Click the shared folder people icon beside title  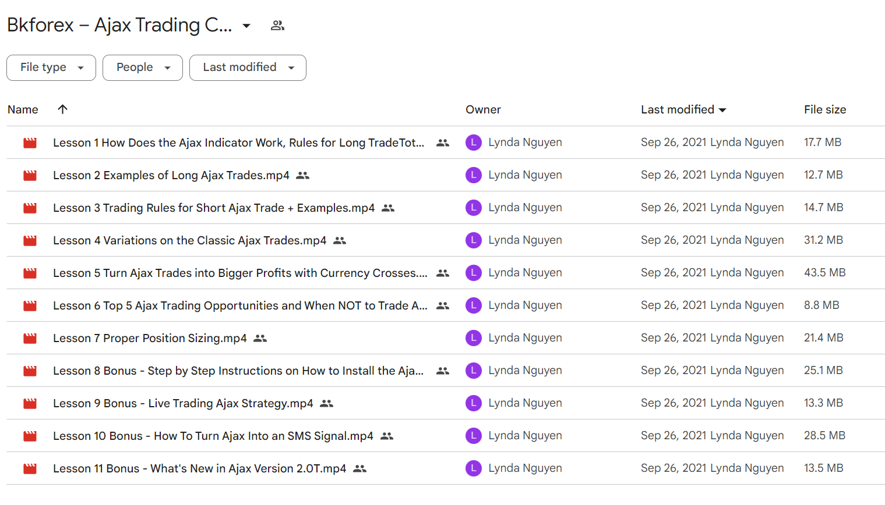point(277,26)
